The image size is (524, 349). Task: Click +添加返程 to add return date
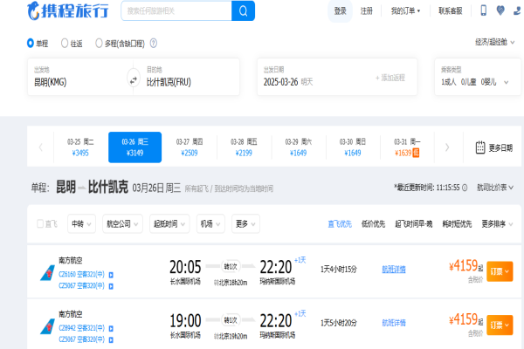(390, 78)
